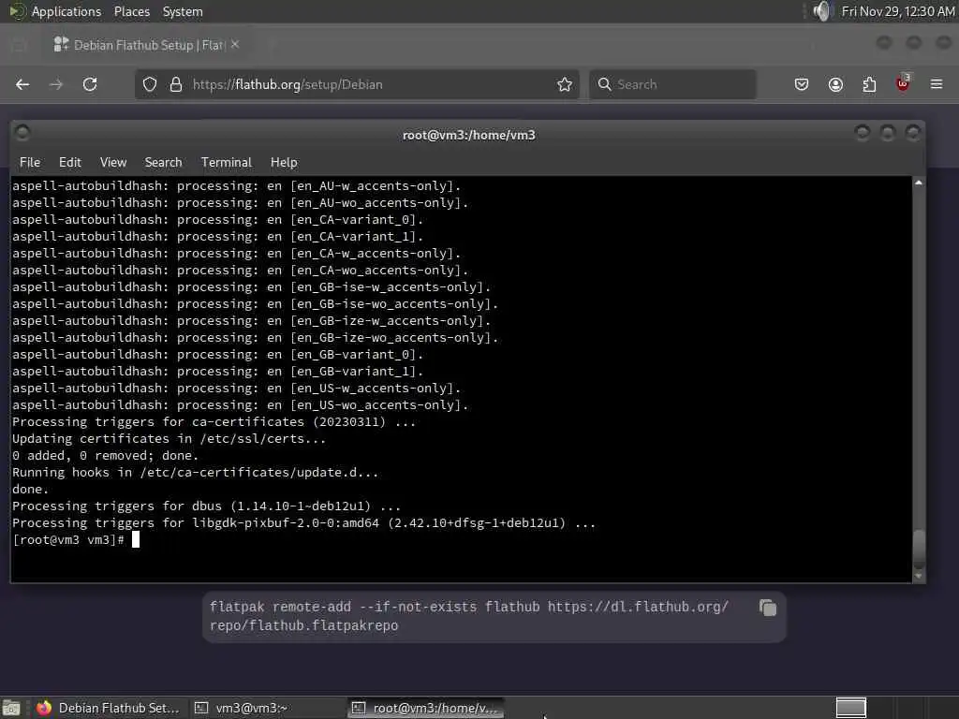The image size is (959, 719).
Task: Close the Debian Flathub Setup tab
Action: tap(235, 45)
